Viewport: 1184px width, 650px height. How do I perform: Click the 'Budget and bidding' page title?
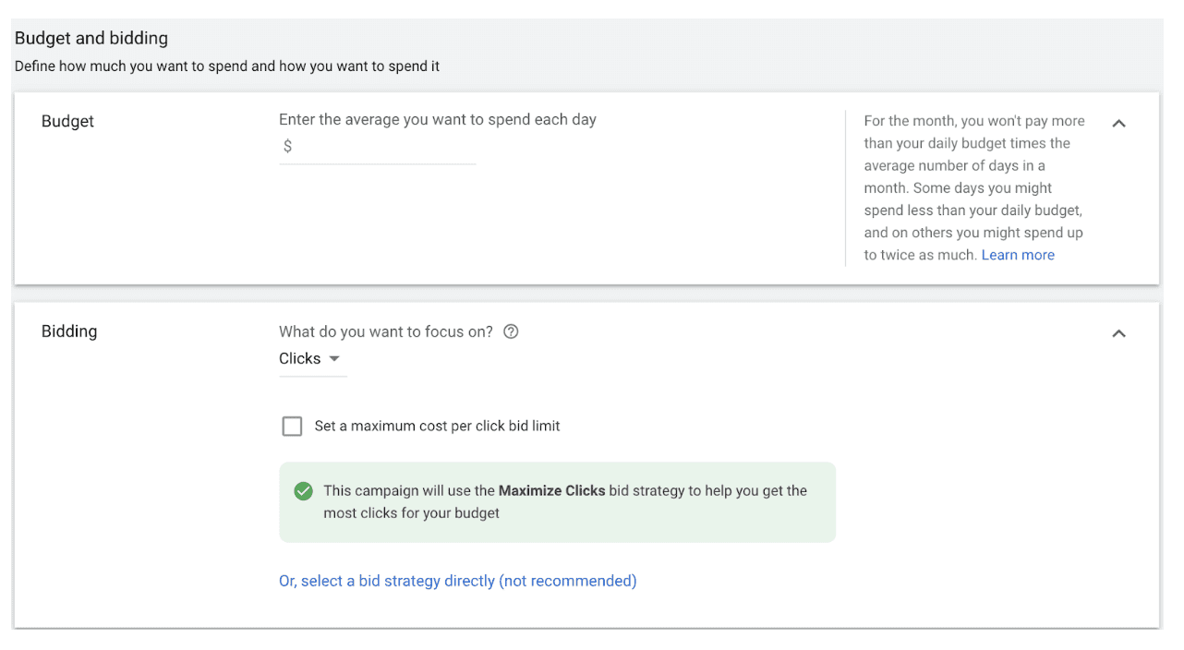91,38
